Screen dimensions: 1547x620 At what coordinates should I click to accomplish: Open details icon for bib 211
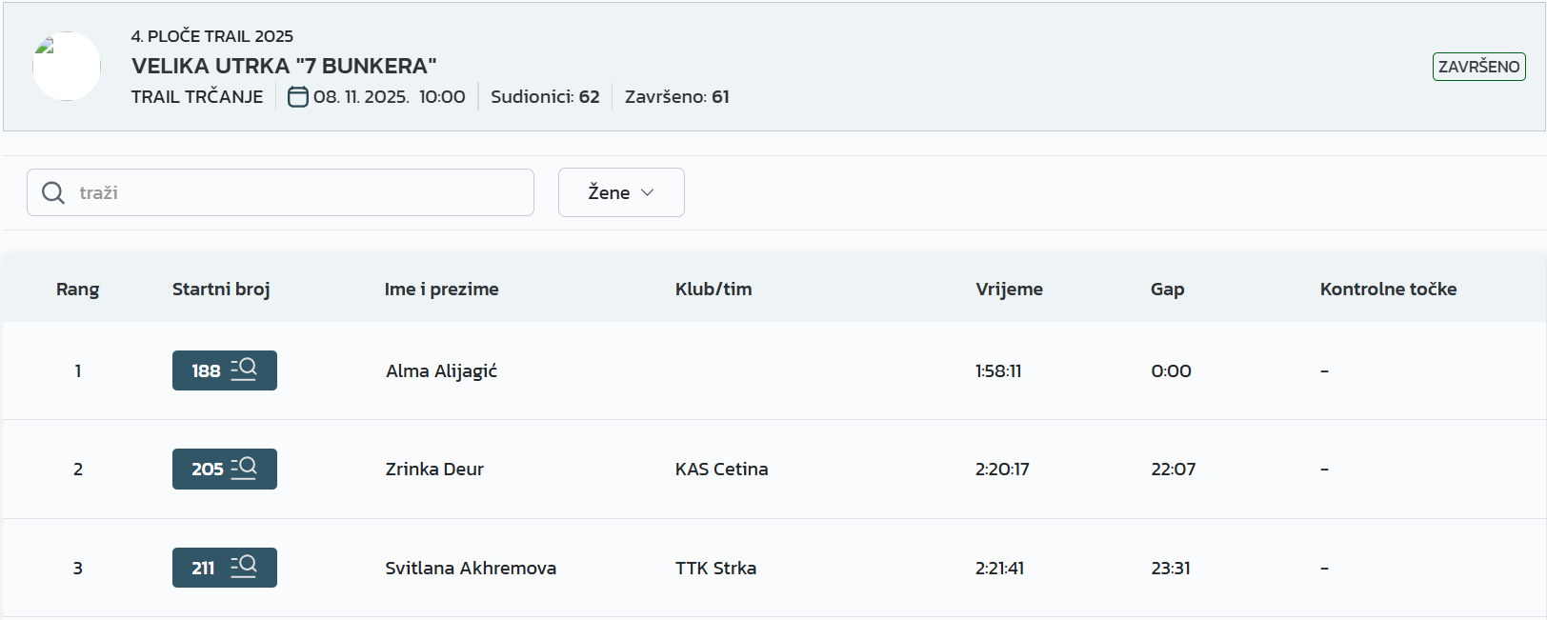coord(244,567)
